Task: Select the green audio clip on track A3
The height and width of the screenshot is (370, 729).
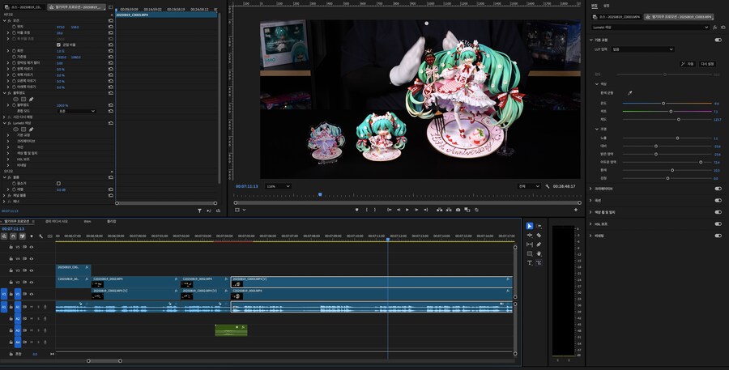Action: point(231,330)
